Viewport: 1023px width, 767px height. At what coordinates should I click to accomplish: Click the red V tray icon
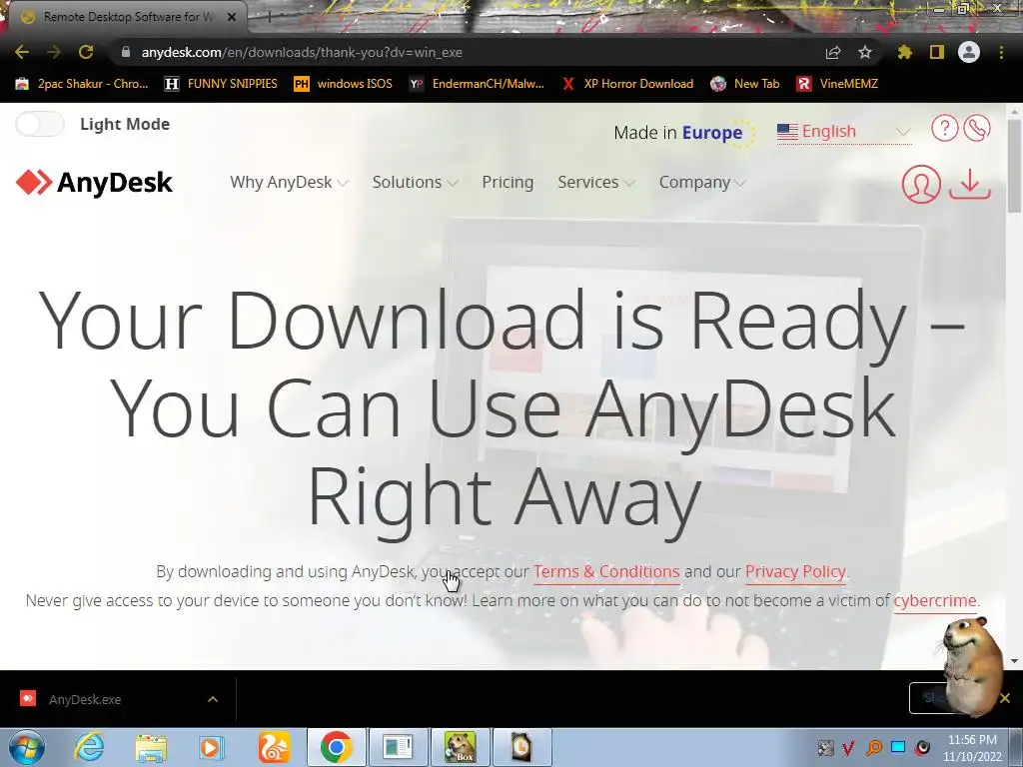pos(848,747)
